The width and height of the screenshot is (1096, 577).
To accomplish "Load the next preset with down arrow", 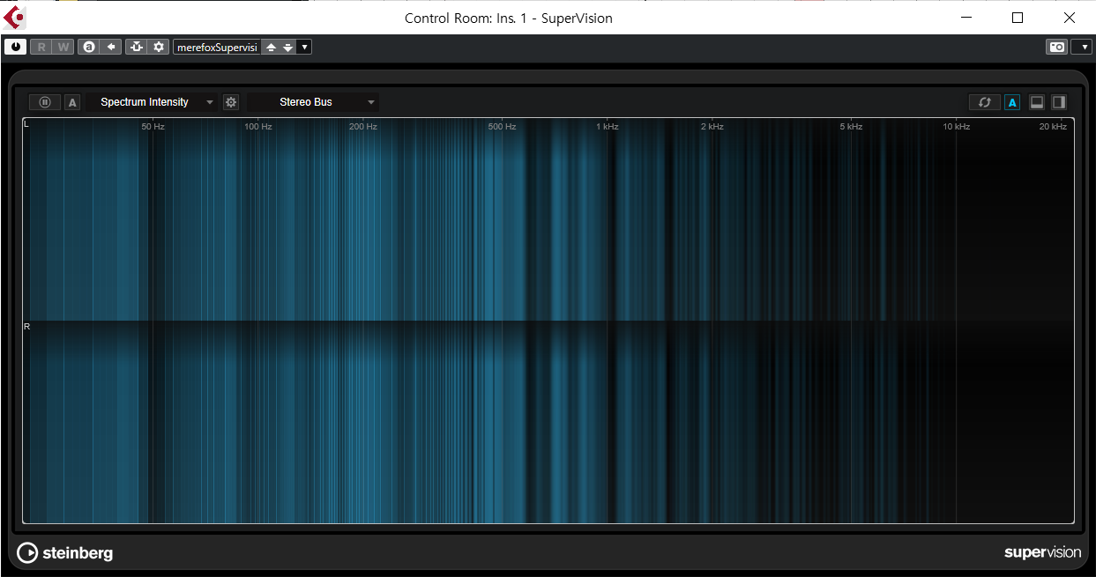I will coord(287,47).
